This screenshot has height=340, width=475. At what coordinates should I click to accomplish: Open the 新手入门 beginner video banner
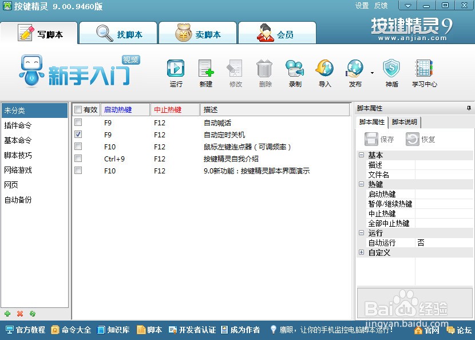tap(80, 72)
